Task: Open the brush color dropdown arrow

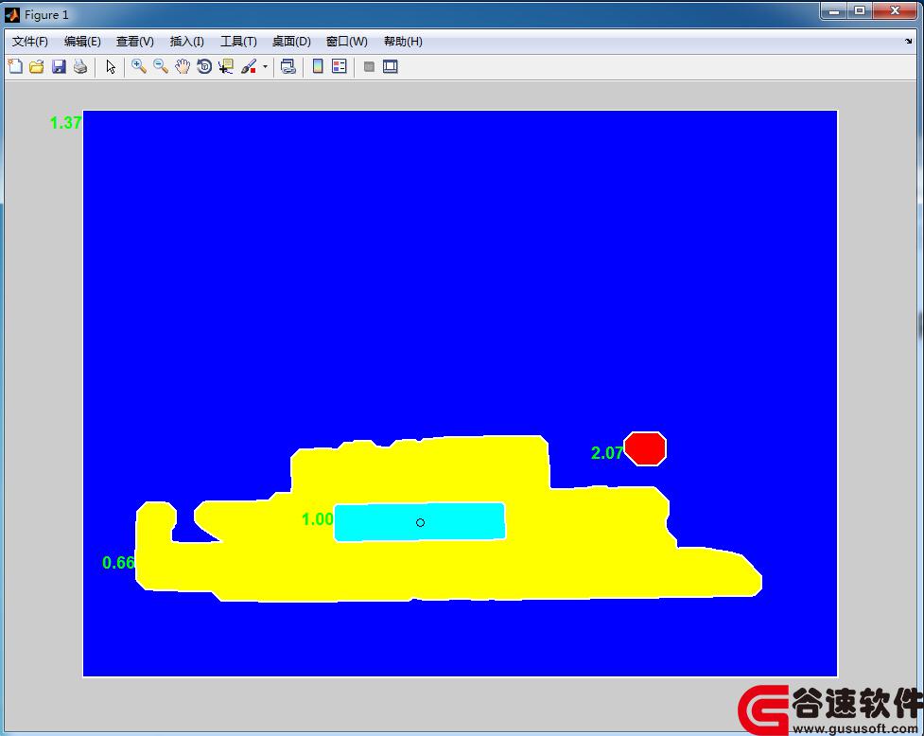Action: click(265, 66)
